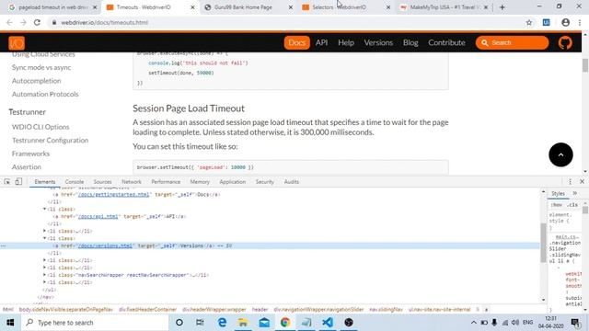Screen dimensions: 589x331
Task: Click the scroll-to-top arrow button
Action: coord(560,154)
